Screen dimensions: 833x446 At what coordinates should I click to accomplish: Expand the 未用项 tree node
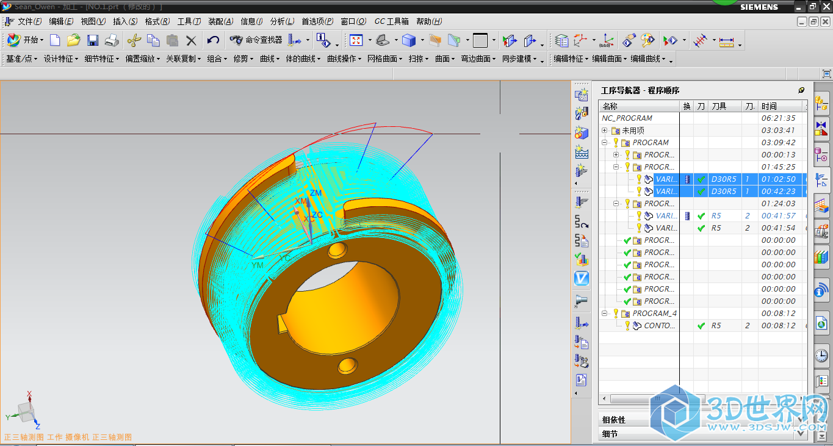[x=605, y=131]
